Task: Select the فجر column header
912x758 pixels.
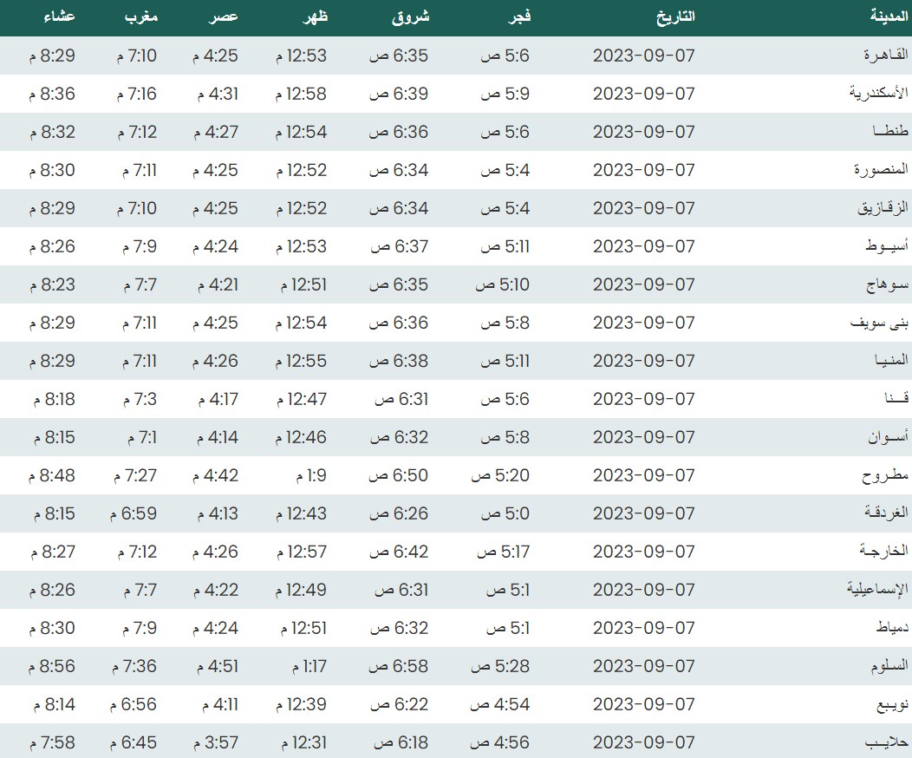Action: click(518, 16)
